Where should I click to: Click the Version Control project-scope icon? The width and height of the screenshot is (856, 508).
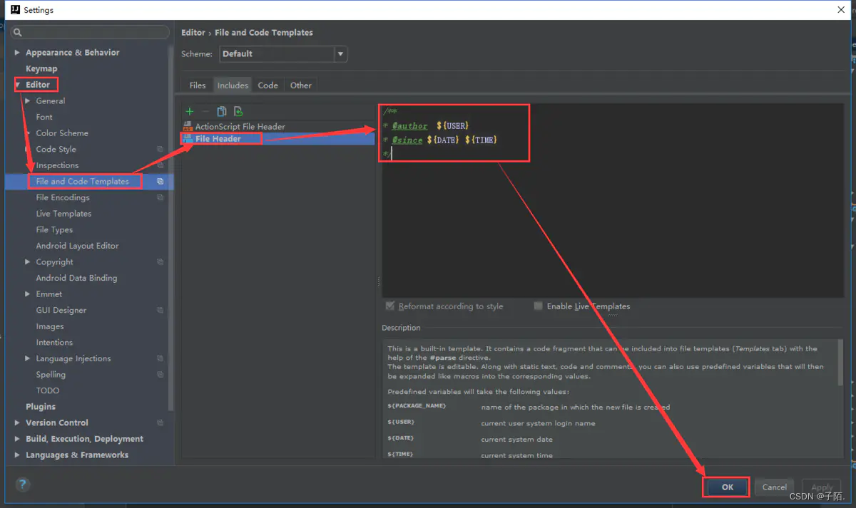tap(160, 423)
